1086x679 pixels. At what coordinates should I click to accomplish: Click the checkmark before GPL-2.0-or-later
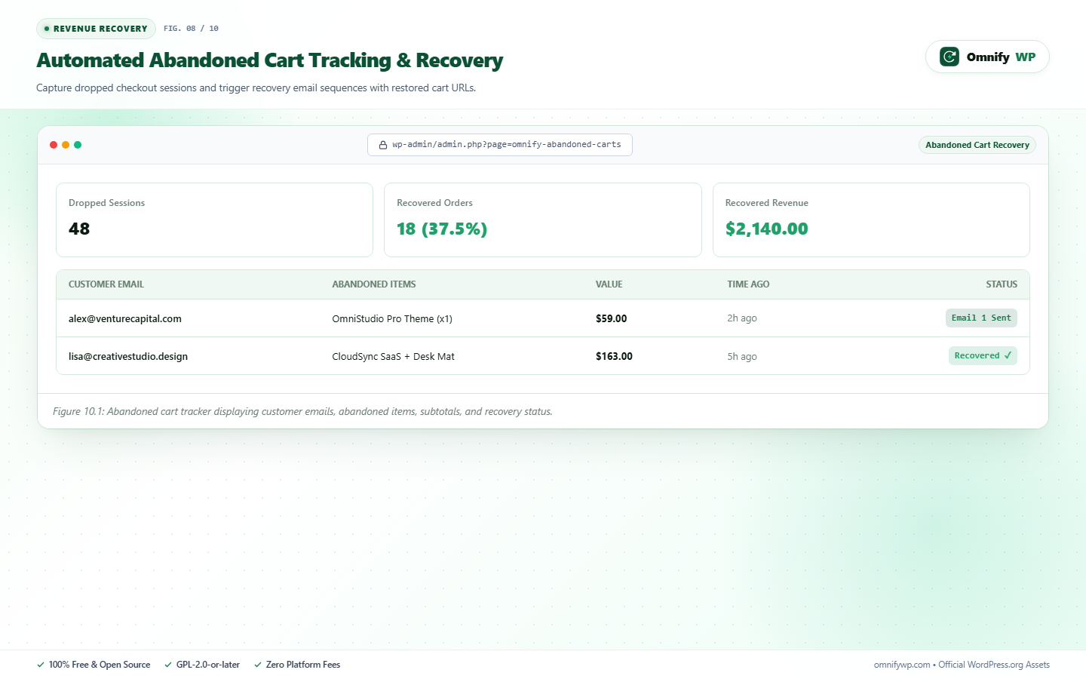click(168, 665)
